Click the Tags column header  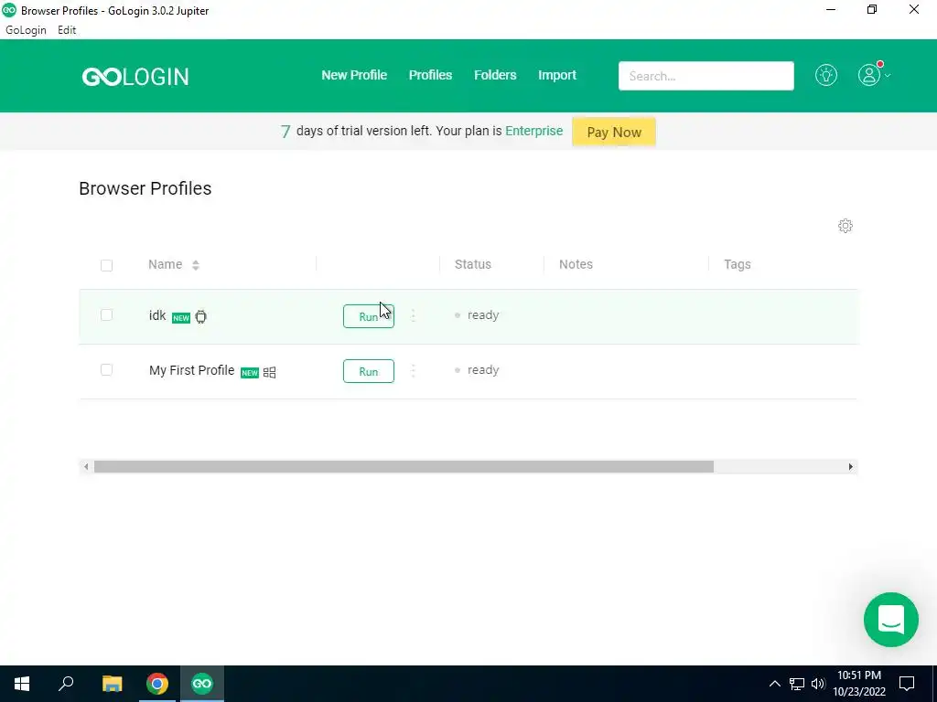point(738,264)
